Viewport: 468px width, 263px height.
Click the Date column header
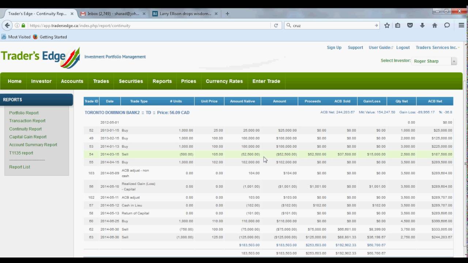click(x=110, y=101)
